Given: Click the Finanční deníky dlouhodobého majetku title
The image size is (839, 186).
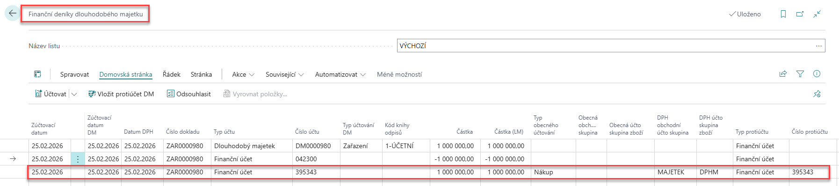Looking at the screenshot, I should 86,14.
